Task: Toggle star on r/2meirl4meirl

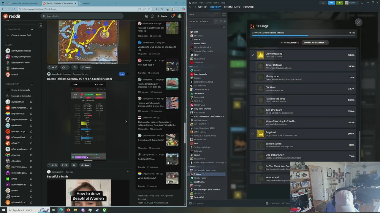Action: click(31, 102)
